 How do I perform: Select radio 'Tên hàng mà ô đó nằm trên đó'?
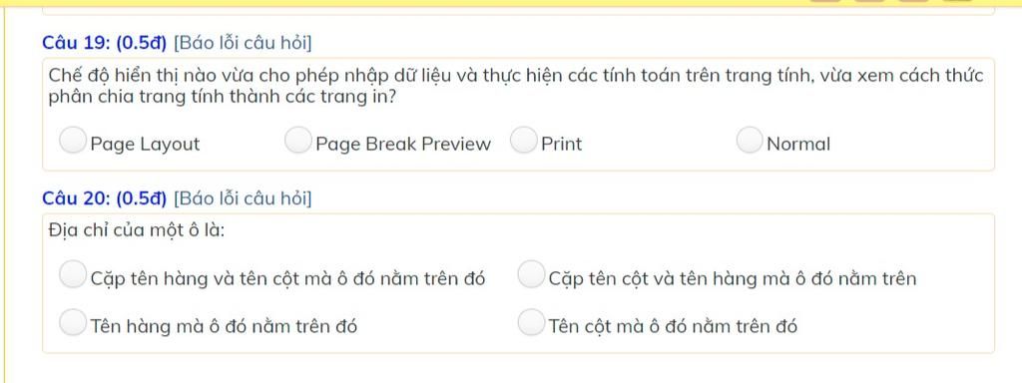72,322
